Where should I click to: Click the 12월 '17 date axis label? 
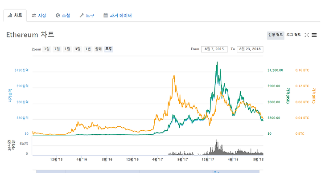208,159
